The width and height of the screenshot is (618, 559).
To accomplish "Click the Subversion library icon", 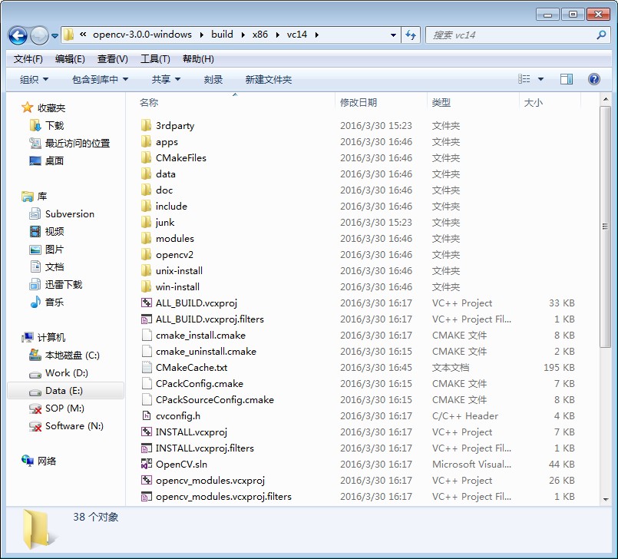I will [35, 213].
